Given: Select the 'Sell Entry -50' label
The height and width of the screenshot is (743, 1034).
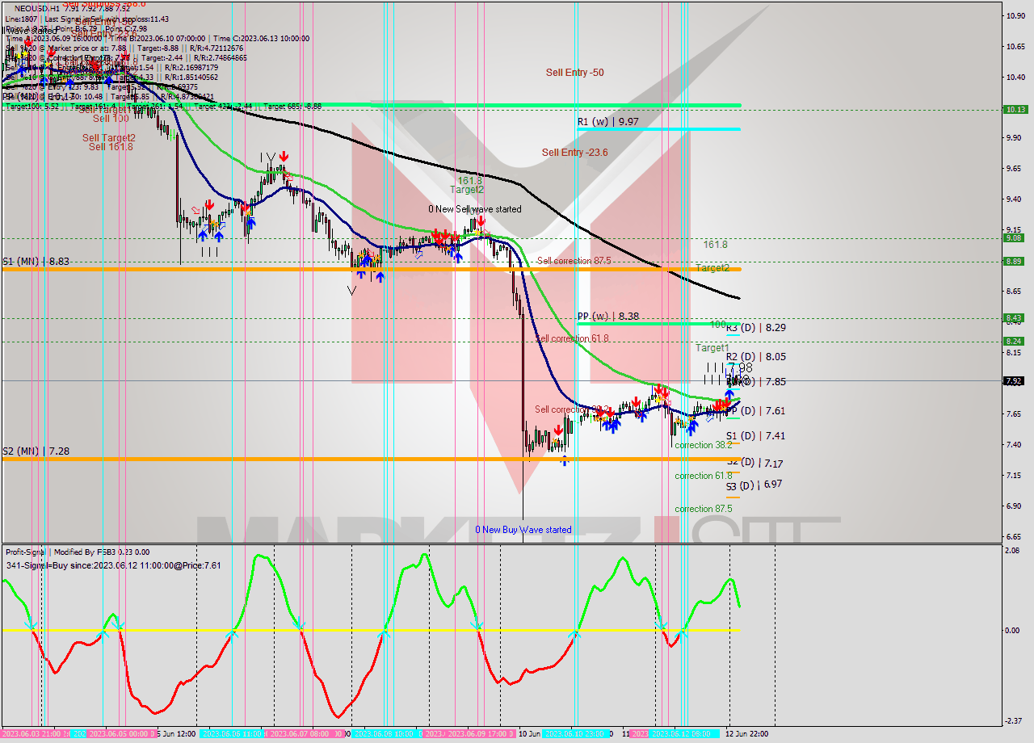Looking at the screenshot, I should click(574, 73).
